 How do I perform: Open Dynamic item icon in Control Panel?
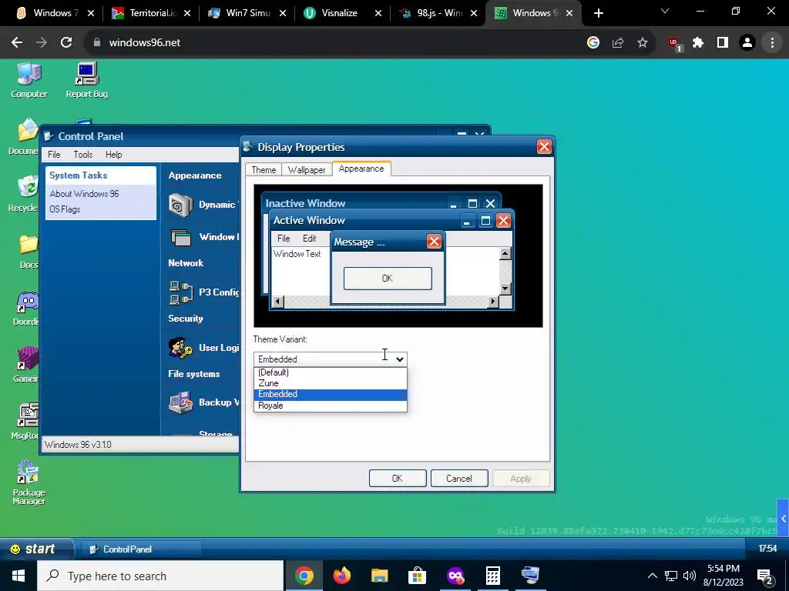click(180, 205)
